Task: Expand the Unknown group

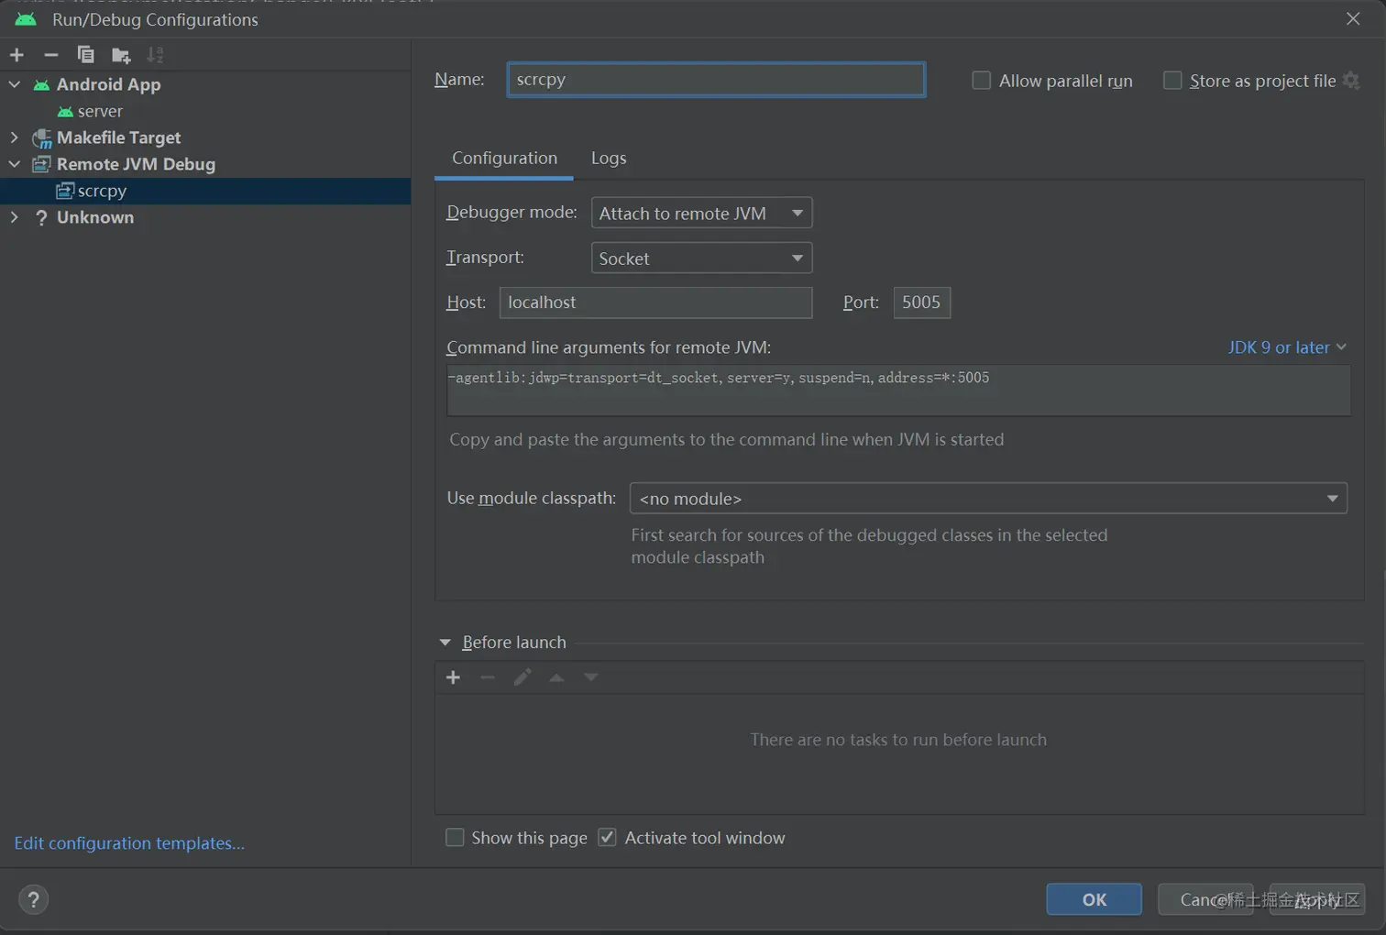Action: [x=15, y=217]
